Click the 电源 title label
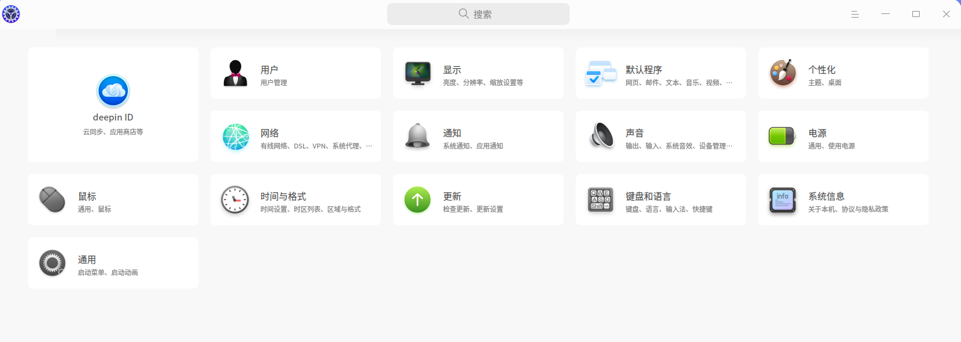The width and height of the screenshot is (961, 342). 817,133
